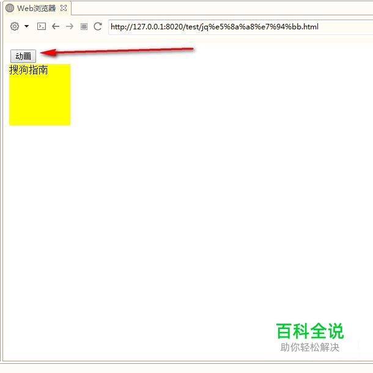Go forward with the right arrow

70,26
